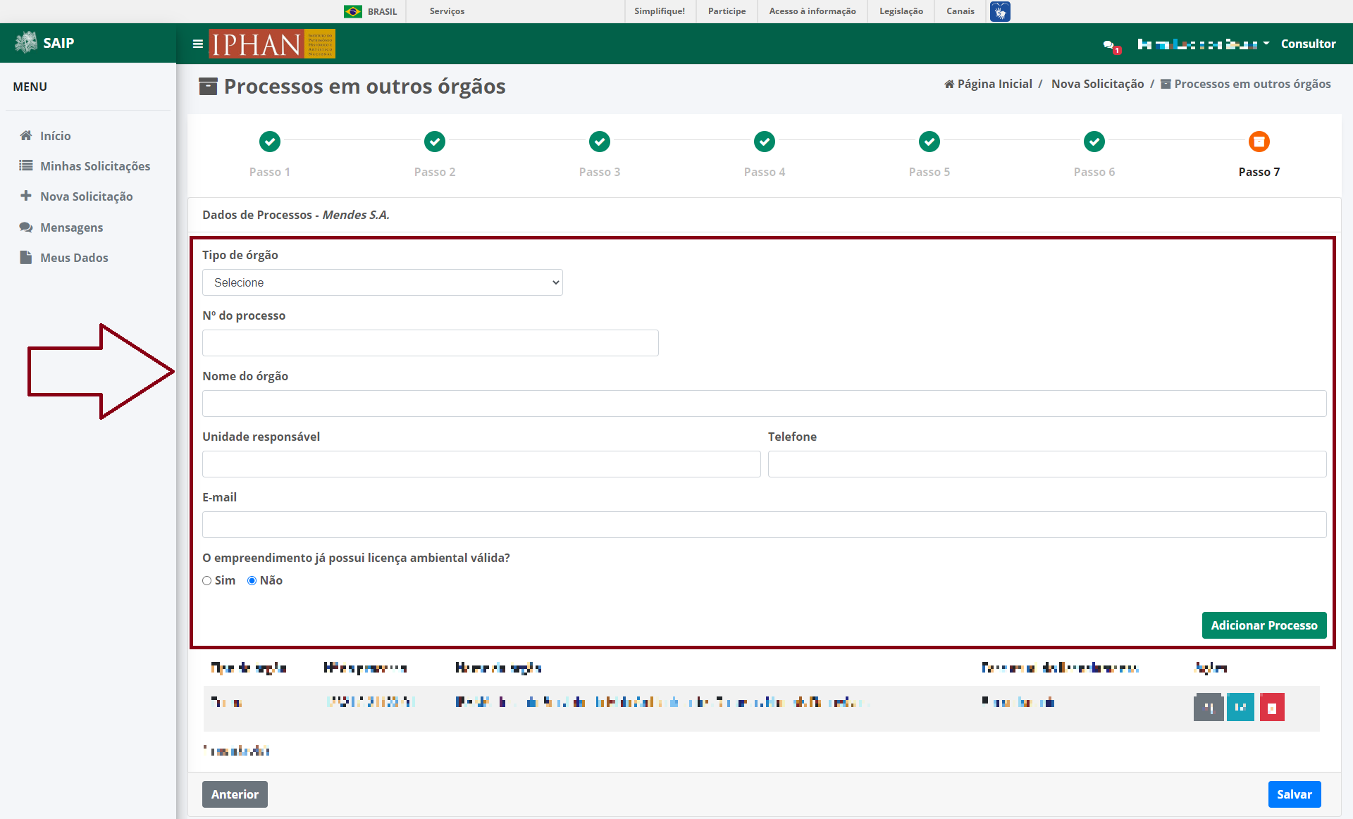Open the Tipo de órgão dropdown
This screenshot has width=1353, height=819.
click(x=383, y=282)
